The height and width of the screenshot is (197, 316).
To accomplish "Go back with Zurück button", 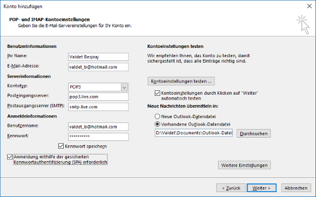I will click(231, 188).
